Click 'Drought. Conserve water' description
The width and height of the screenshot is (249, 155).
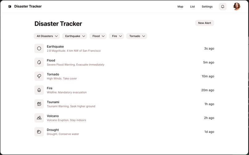click(x=63, y=134)
